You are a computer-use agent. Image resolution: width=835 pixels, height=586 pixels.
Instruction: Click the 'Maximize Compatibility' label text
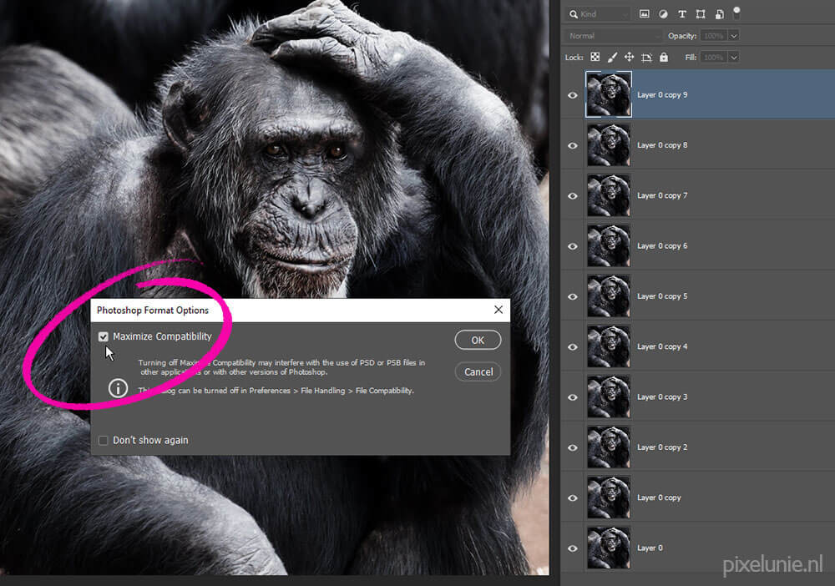pos(163,337)
